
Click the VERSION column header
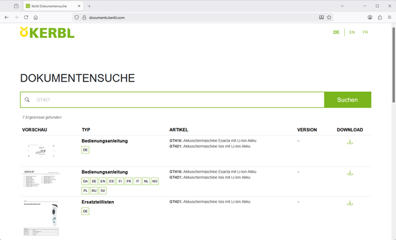tap(307, 130)
